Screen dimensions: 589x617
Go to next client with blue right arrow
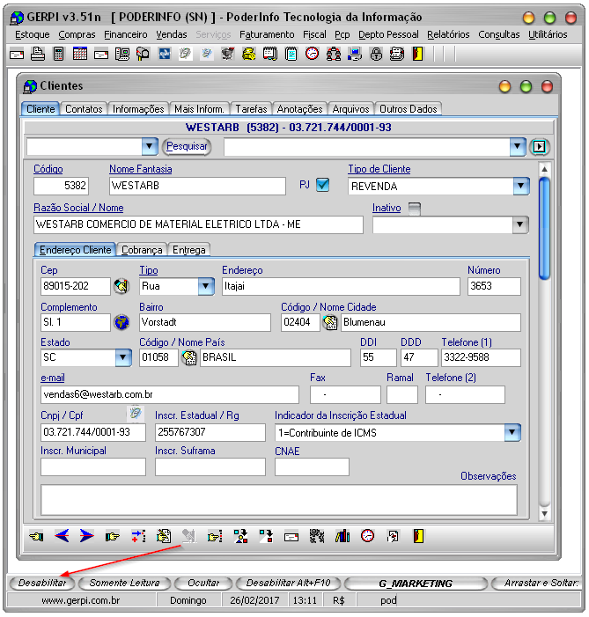click(87, 535)
